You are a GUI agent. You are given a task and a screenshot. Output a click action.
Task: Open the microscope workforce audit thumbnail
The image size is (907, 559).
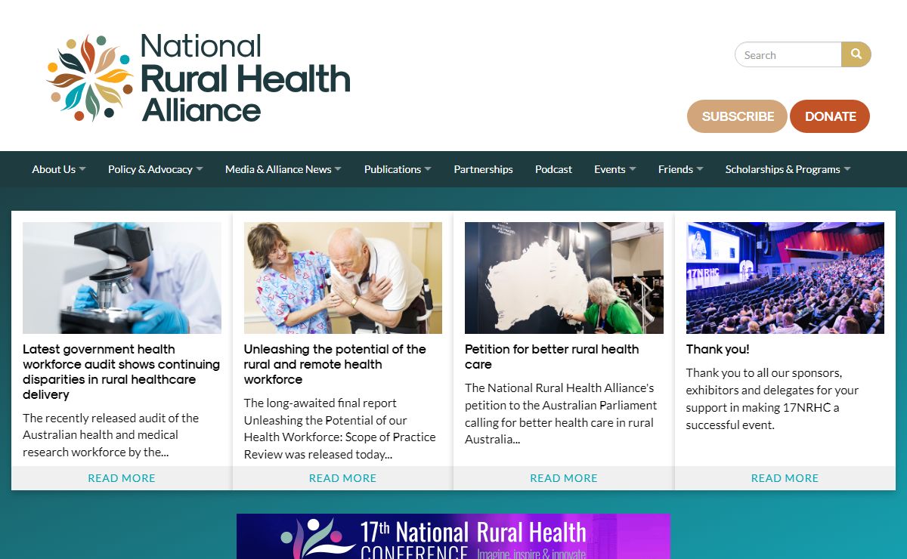click(x=122, y=278)
